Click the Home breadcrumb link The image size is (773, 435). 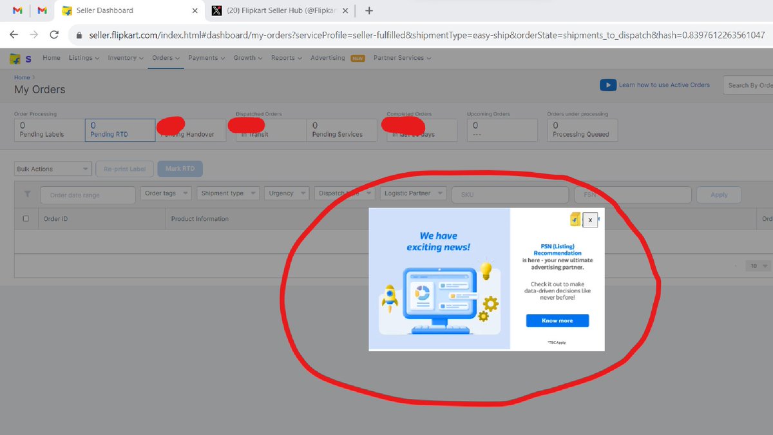pos(22,77)
